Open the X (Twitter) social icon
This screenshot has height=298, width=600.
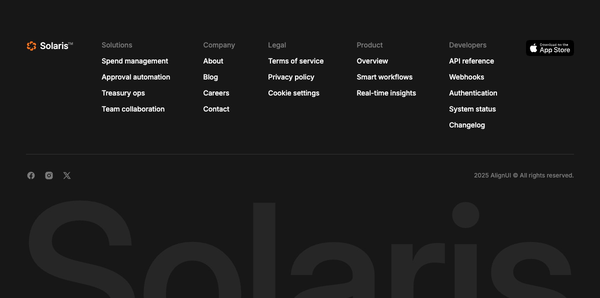pyautogui.click(x=67, y=175)
